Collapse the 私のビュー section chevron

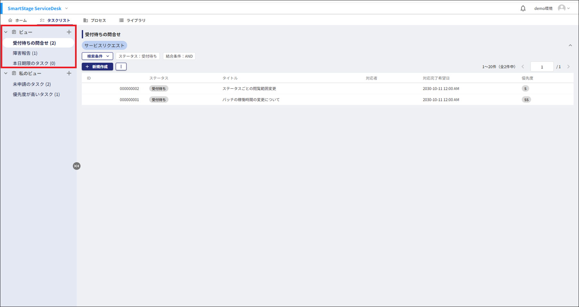point(6,73)
